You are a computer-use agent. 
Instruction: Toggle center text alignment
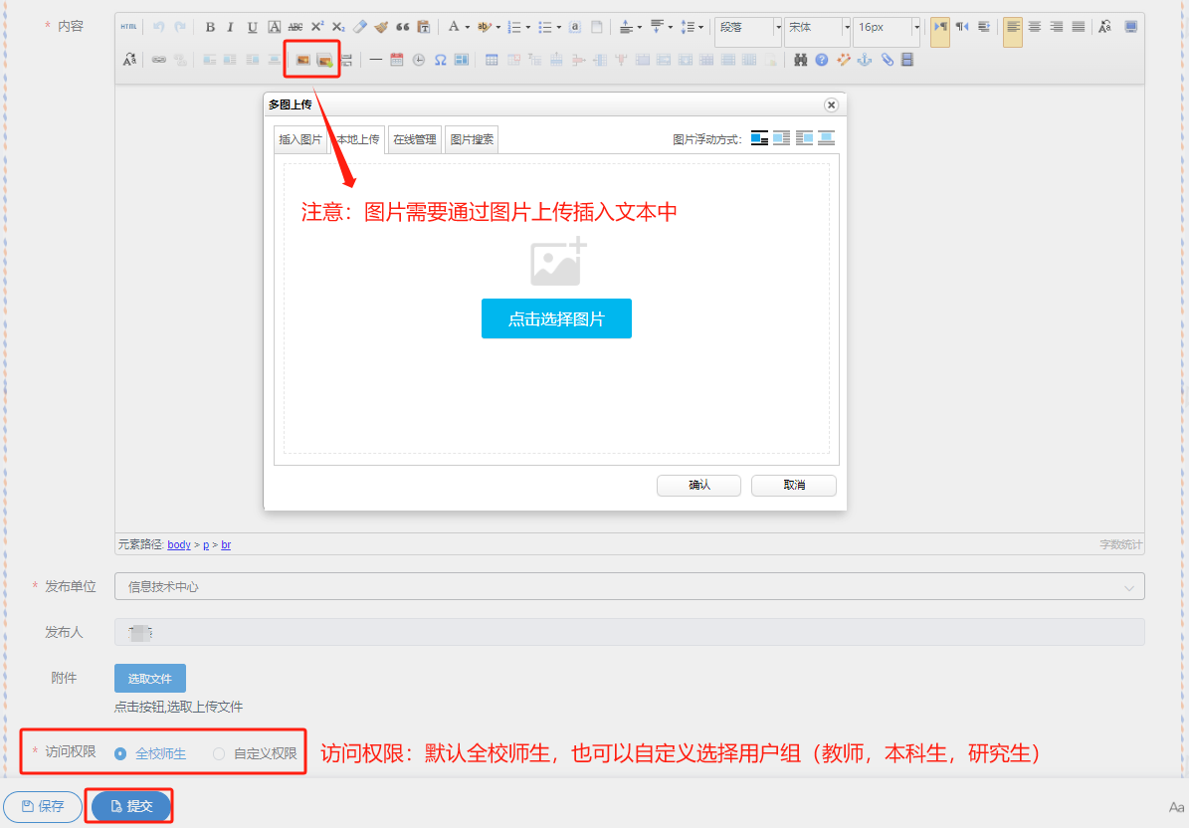[1035, 27]
